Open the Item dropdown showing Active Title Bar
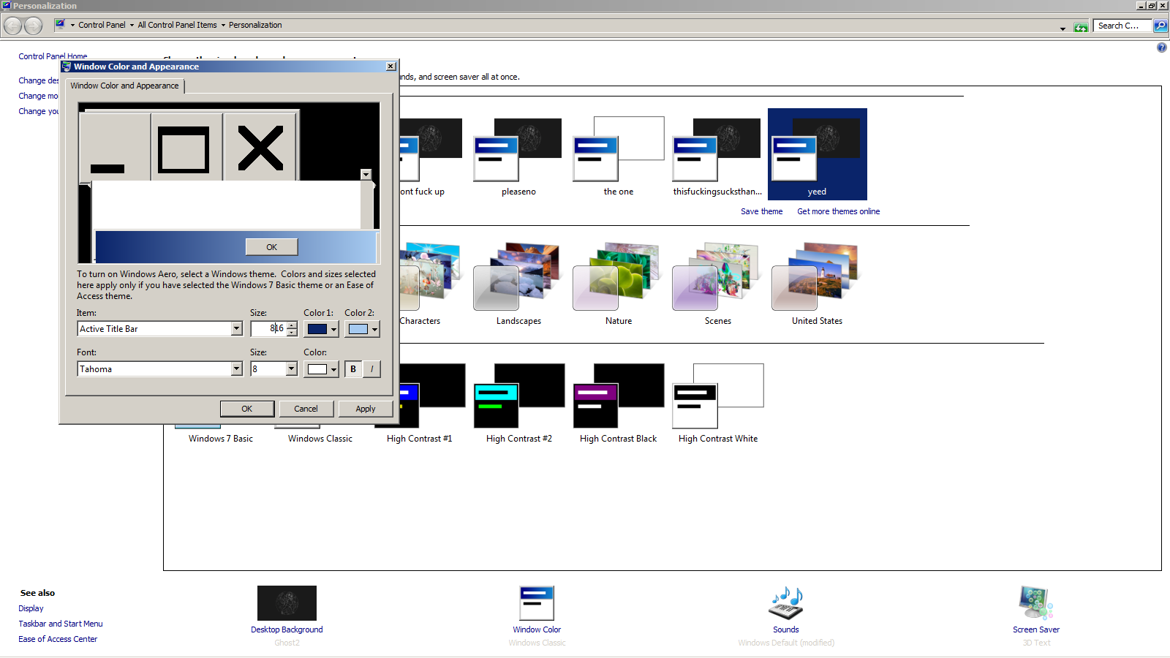1170x658 pixels. (236, 329)
